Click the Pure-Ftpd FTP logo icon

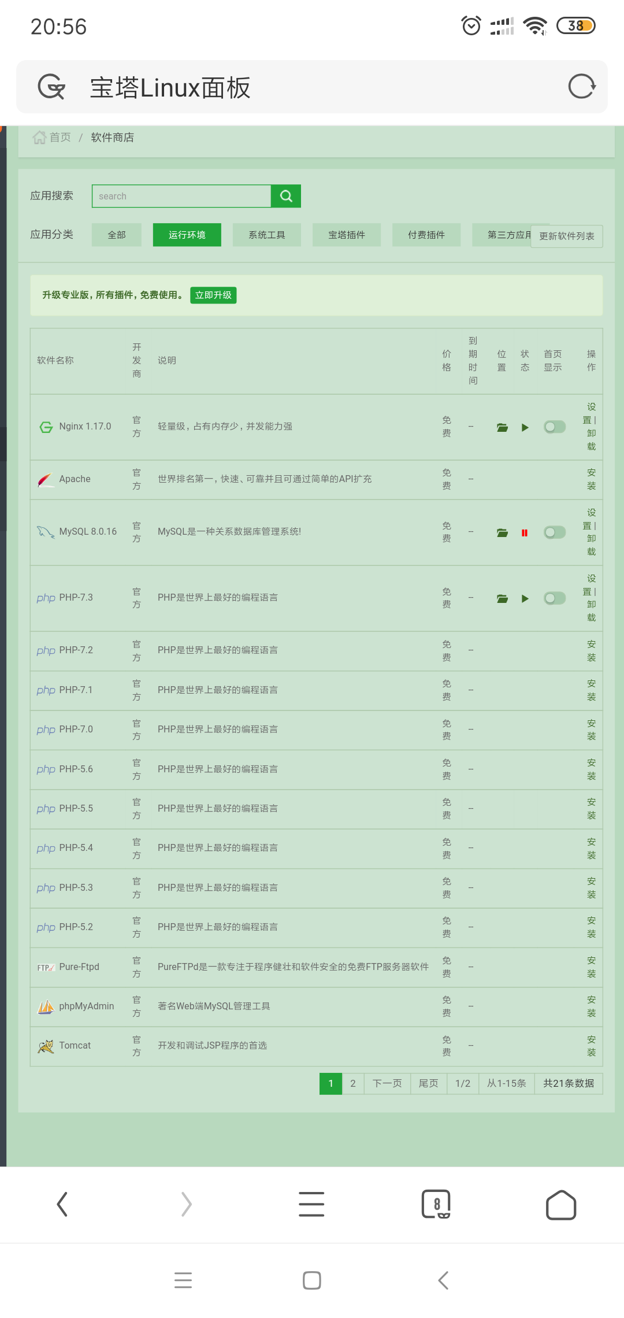46,967
